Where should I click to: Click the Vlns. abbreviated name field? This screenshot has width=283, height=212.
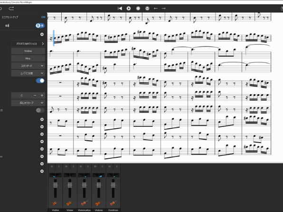pos(28,58)
